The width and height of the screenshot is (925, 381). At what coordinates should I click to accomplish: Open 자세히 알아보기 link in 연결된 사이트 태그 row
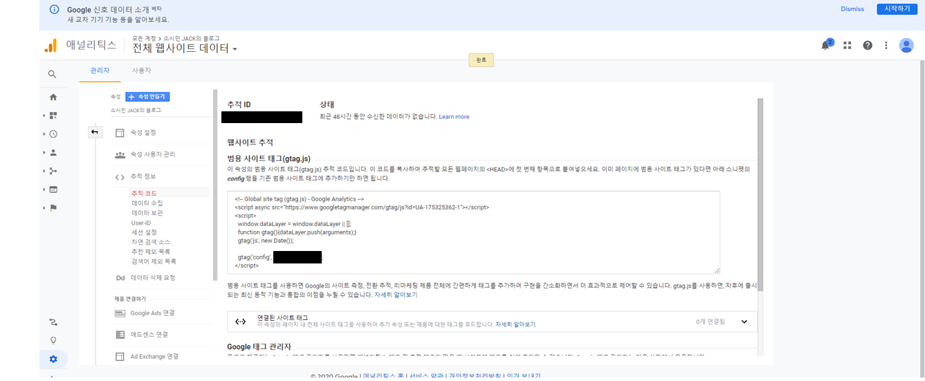[x=515, y=324]
